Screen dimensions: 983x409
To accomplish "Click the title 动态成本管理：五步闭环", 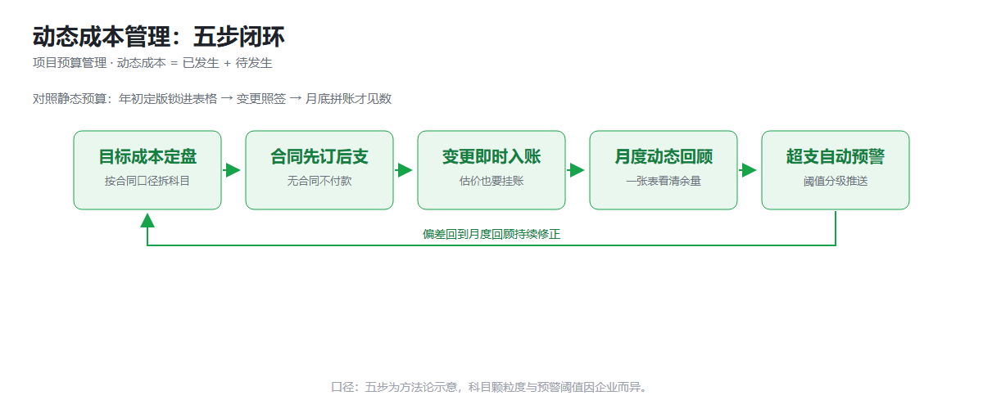I will 159,37.
